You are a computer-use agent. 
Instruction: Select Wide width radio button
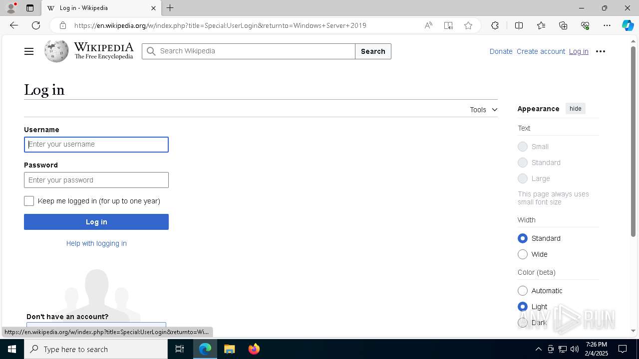(x=523, y=254)
